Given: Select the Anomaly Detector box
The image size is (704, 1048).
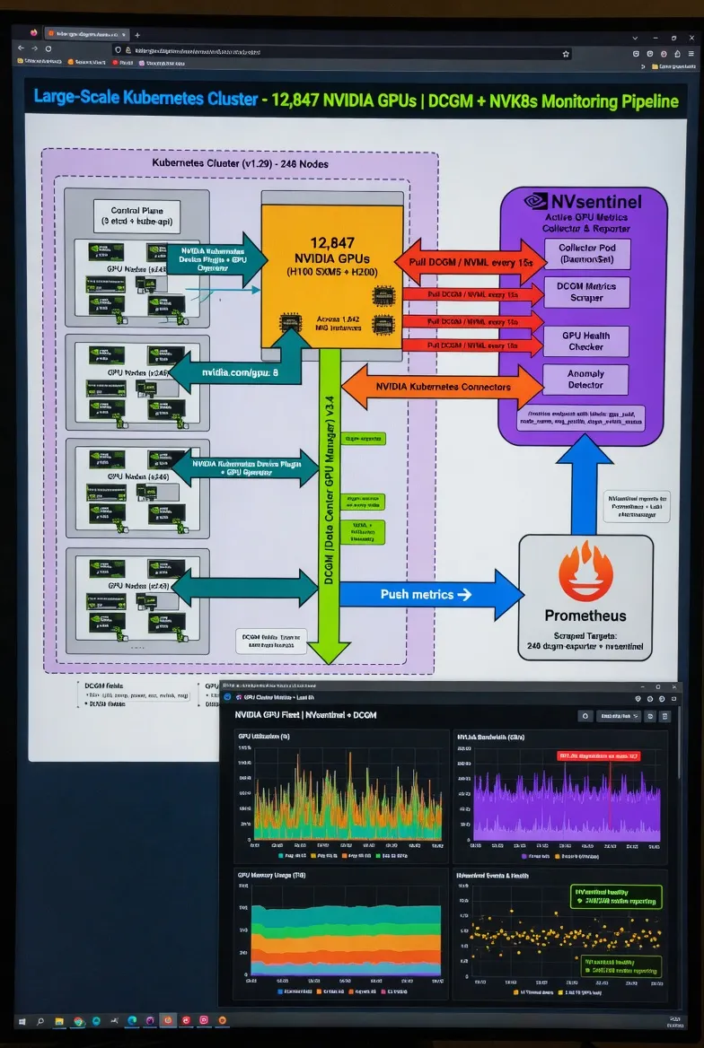Looking at the screenshot, I should [585, 380].
